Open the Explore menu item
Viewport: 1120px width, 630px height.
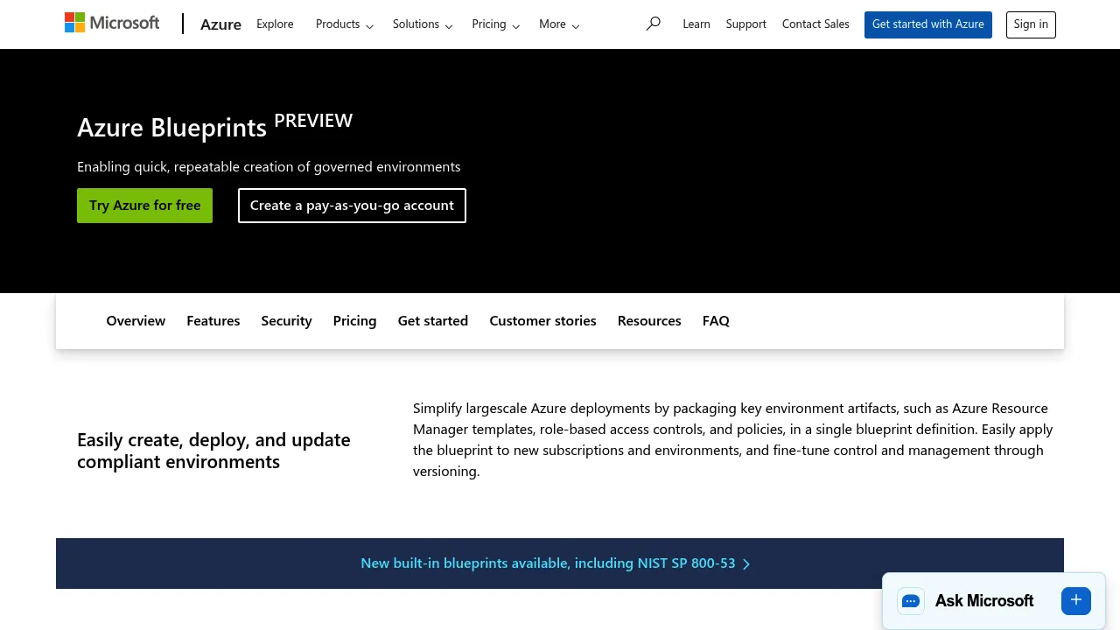275,24
